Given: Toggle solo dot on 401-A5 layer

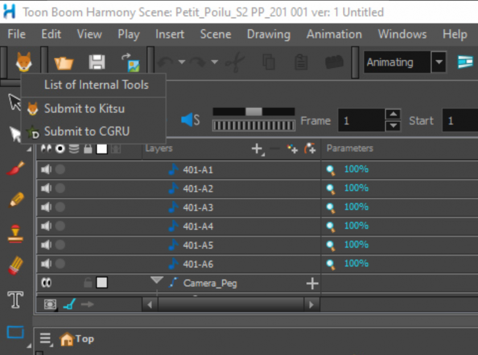Looking at the screenshot, I should tap(60, 245).
